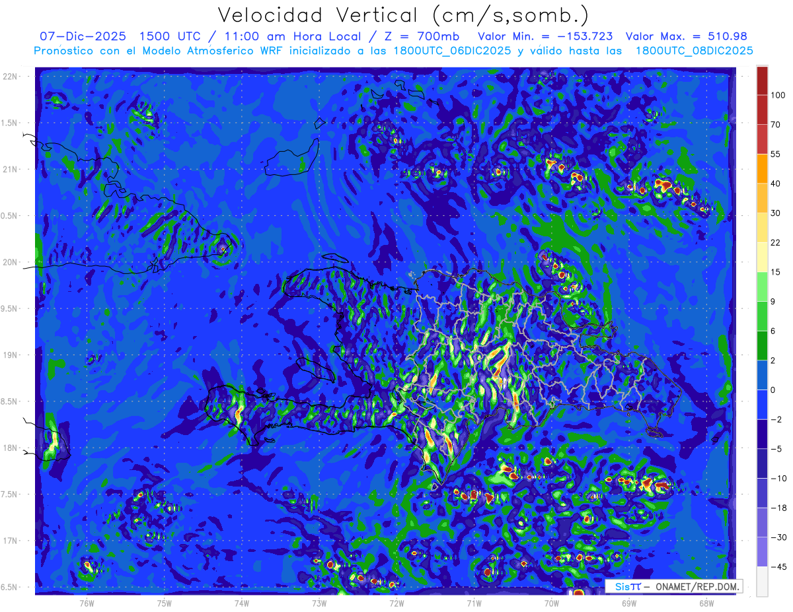Click the '74W' longitude axis label
793x612 pixels.
coord(242,603)
